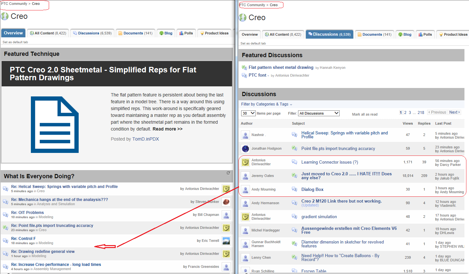Open Re: Control F activity
The height and width of the screenshot is (274, 469).
pos(23,239)
